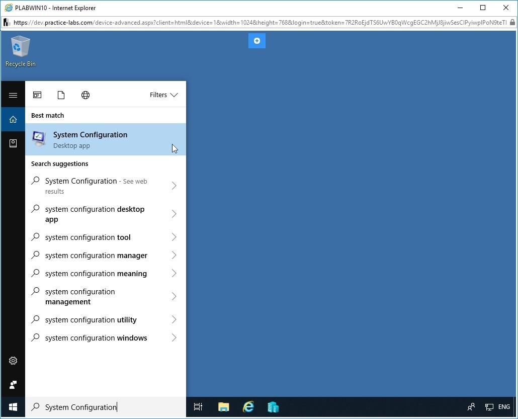Expand arrow beside 'system configuration meaning'
This screenshot has width=518, height=419.
(x=174, y=273)
